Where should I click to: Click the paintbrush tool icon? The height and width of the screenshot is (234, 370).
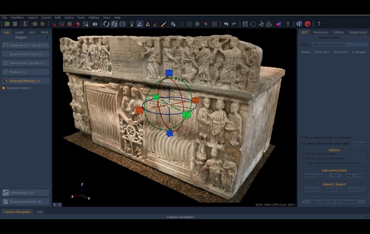pyautogui.click(x=164, y=24)
